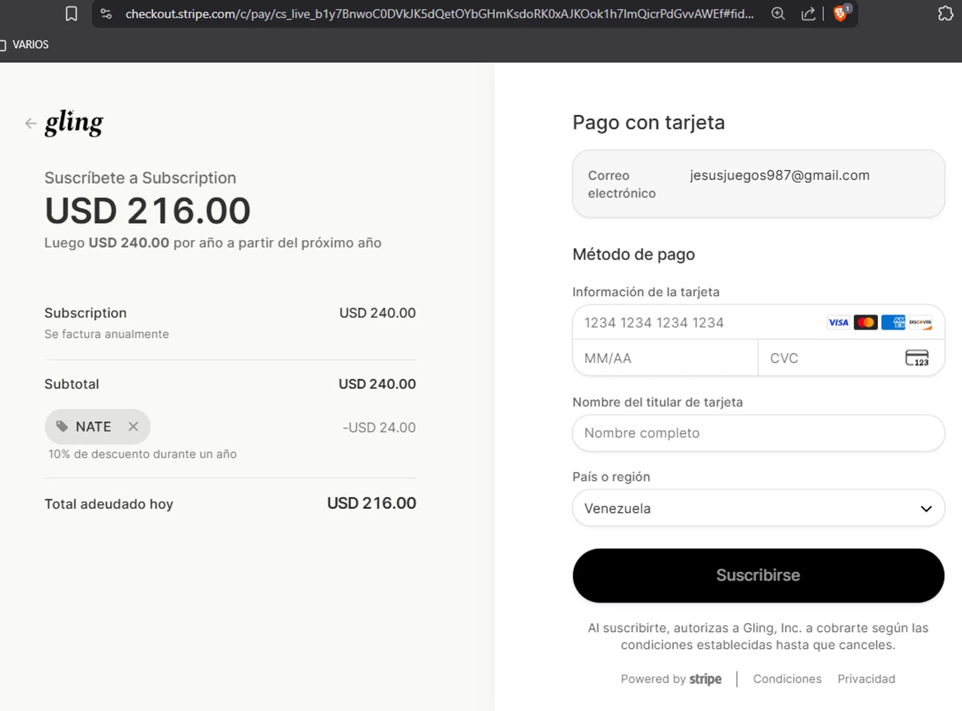Click the Nombre del titular de tarjeta label

tap(657, 402)
